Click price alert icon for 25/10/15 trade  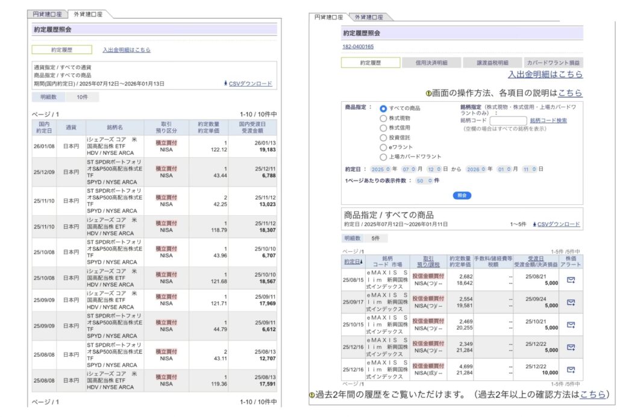point(571,324)
